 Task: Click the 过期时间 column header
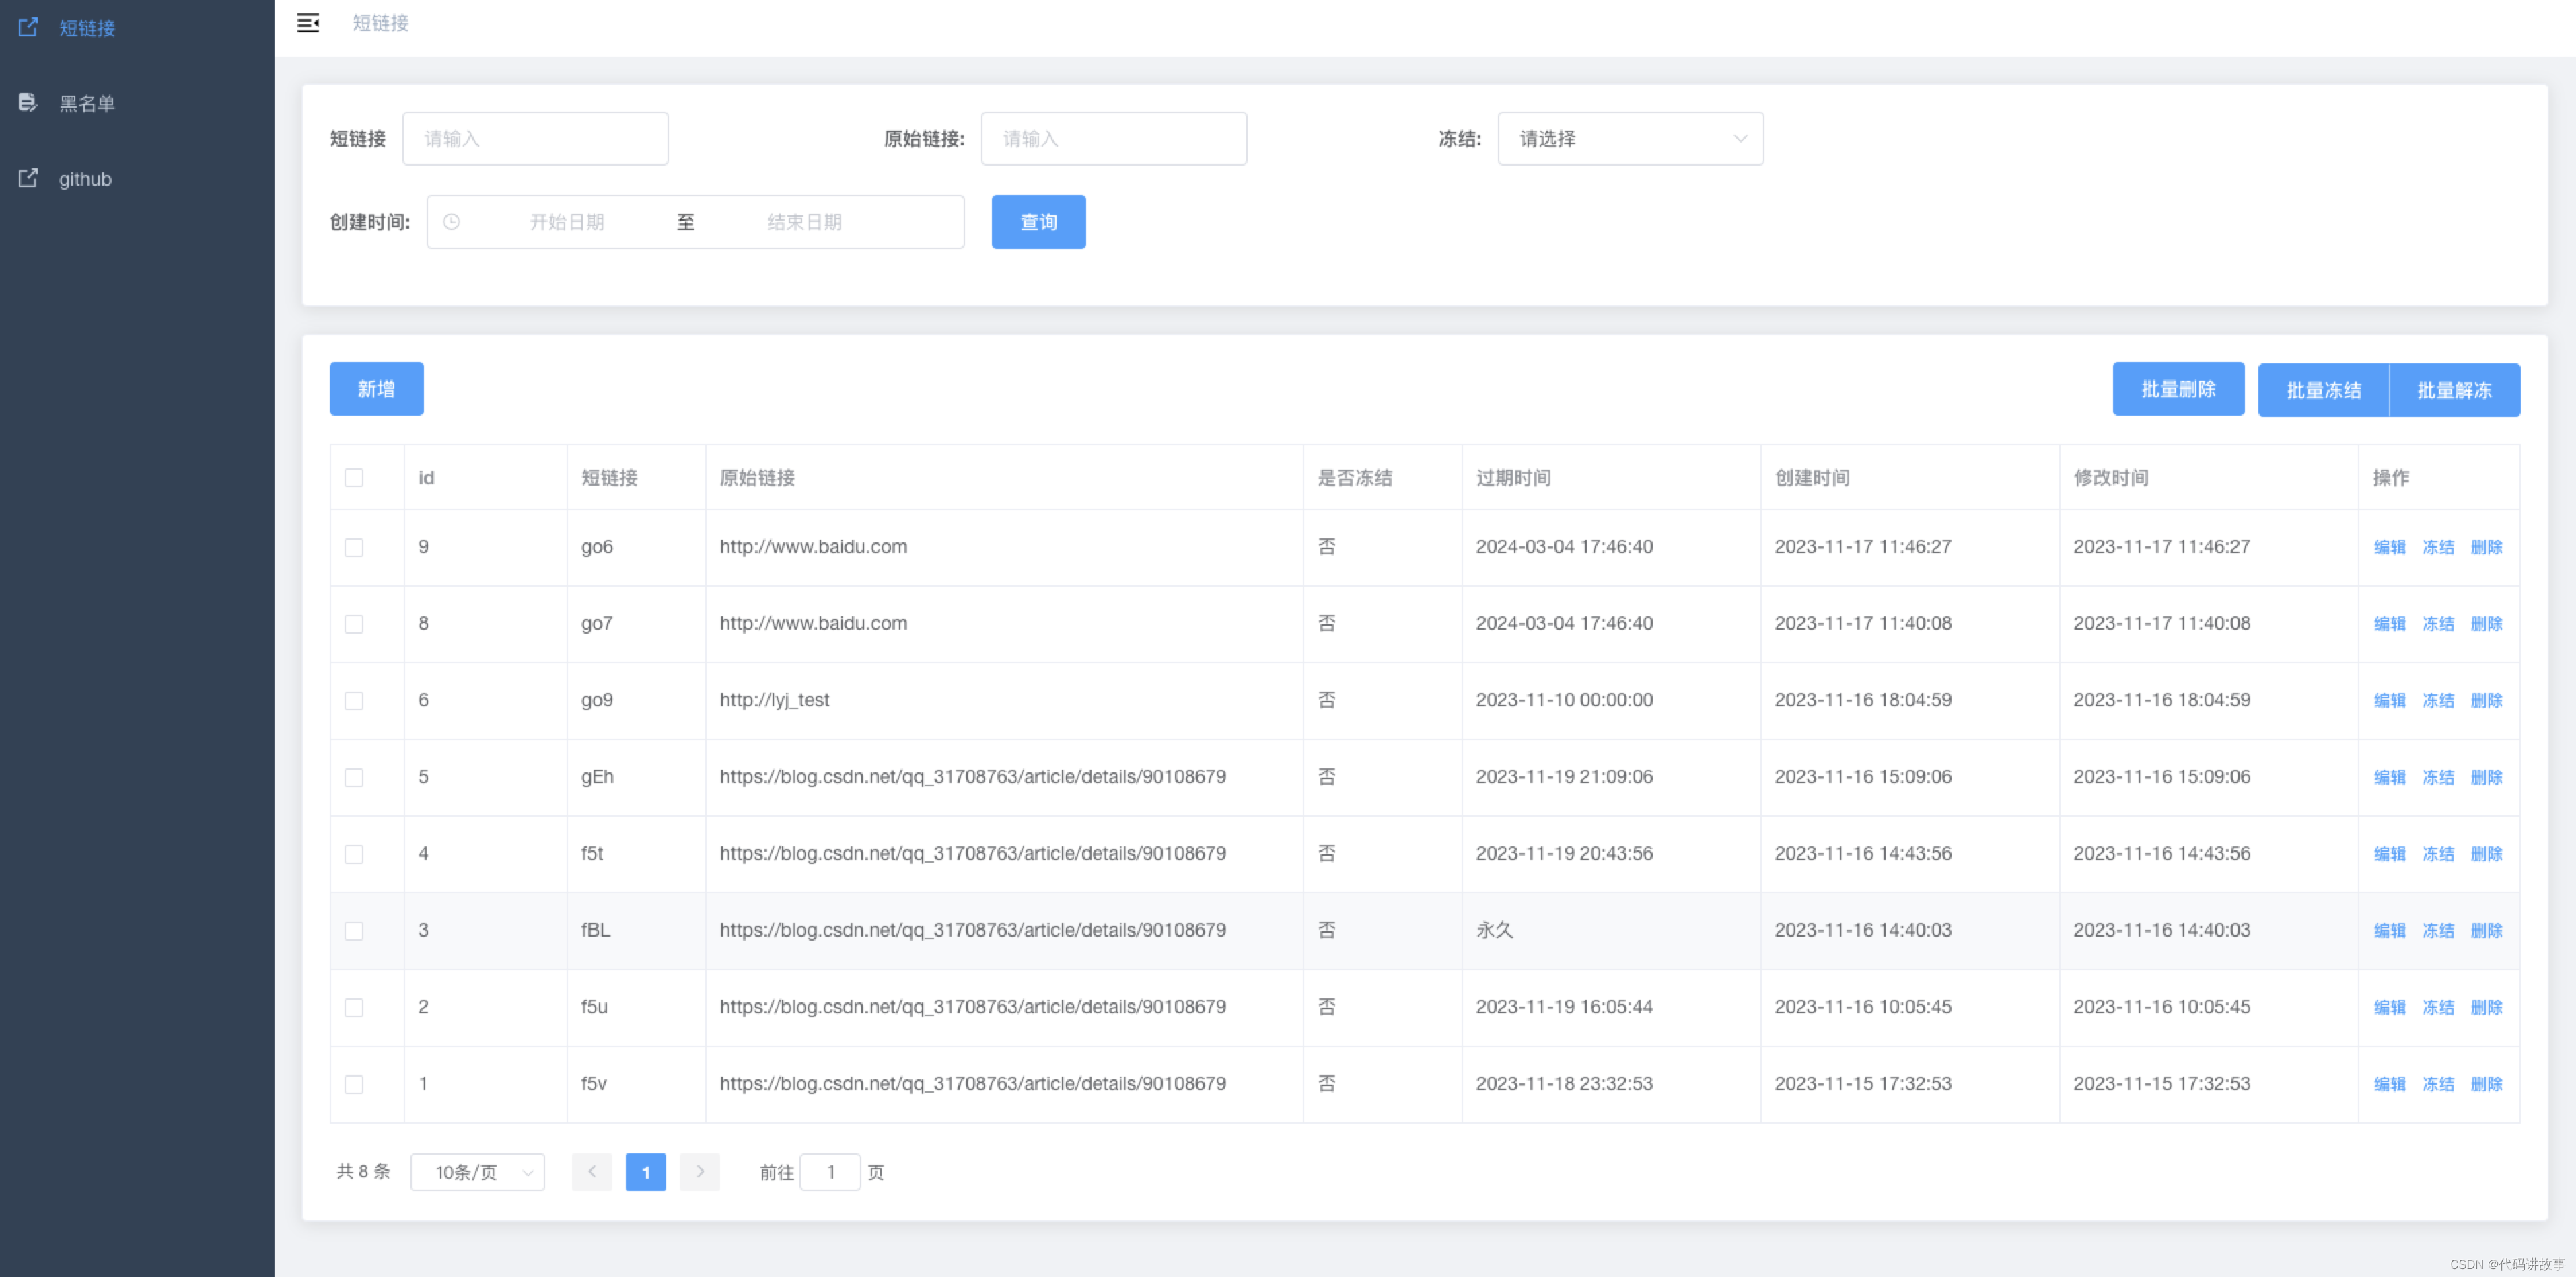pos(1513,478)
